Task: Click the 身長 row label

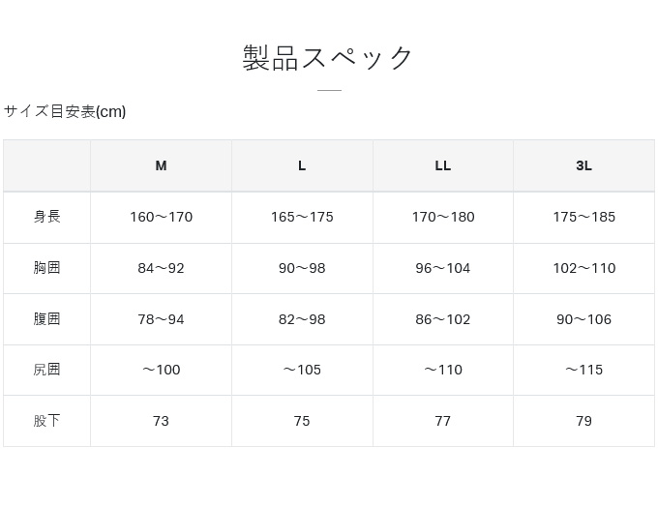Action: pos(46,217)
